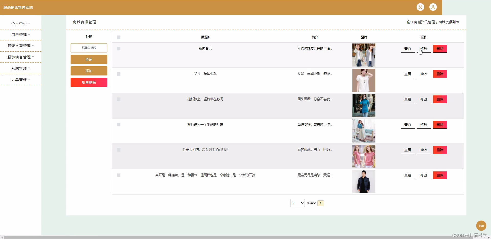The height and width of the screenshot is (240, 491).
Task: Open thumbnail image of 新闻资讯 row
Action: point(364,55)
